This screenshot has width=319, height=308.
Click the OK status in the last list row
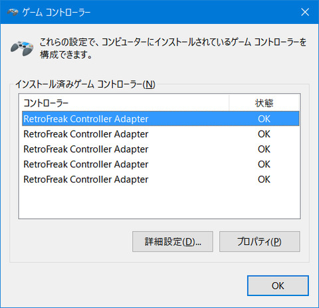(x=264, y=179)
